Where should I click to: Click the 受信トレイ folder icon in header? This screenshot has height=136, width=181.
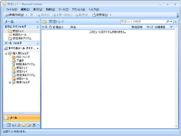[45, 22]
